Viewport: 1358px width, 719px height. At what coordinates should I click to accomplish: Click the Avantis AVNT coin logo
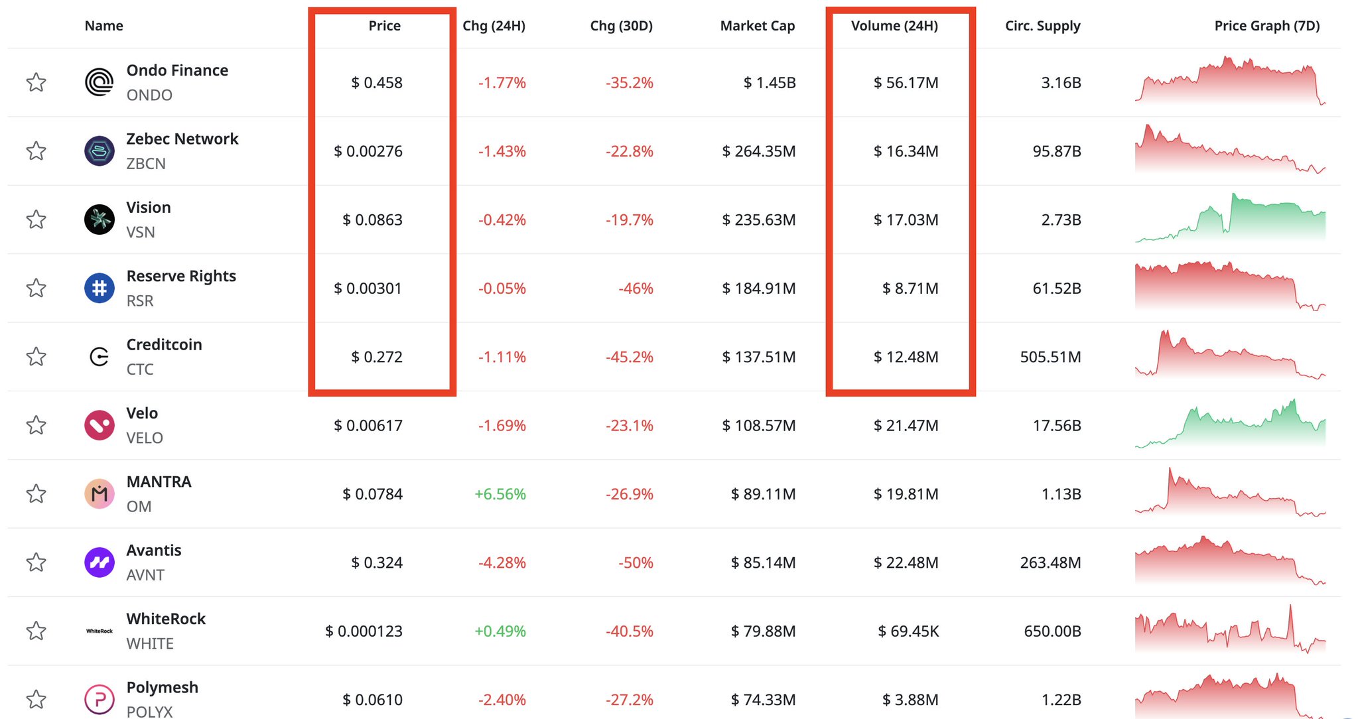point(100,562)
